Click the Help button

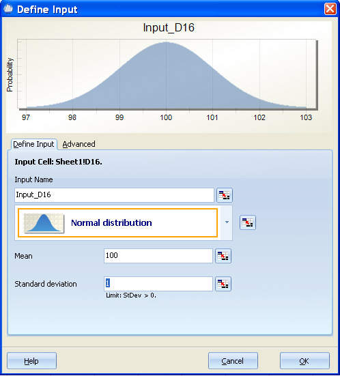(x=31, y=361)
